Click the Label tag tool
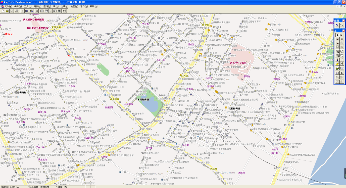Screen dimensions: 346x188 337,64
